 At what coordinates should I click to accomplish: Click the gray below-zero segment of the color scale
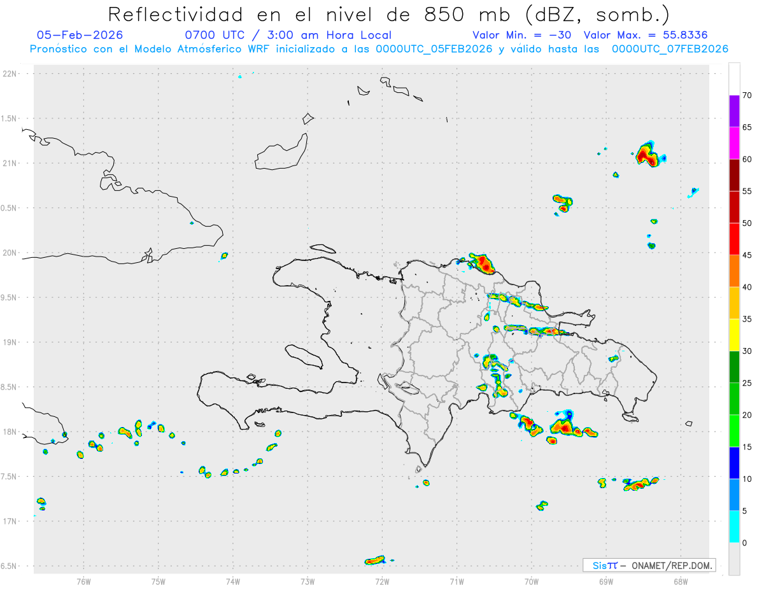coord(734,559)
